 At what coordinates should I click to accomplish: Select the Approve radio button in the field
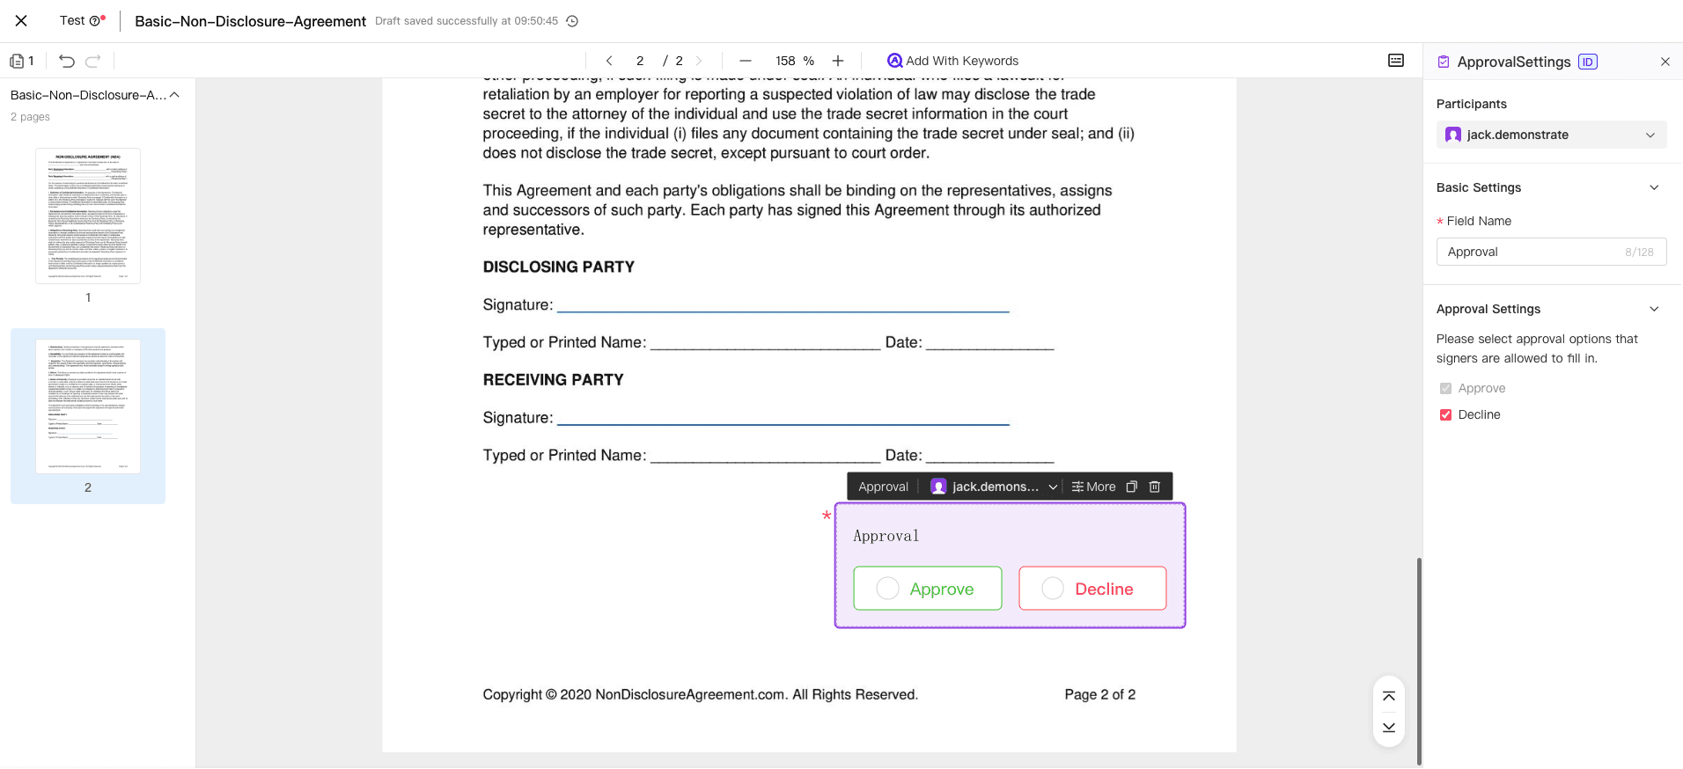pyautogui.click(x=888, y=589)
